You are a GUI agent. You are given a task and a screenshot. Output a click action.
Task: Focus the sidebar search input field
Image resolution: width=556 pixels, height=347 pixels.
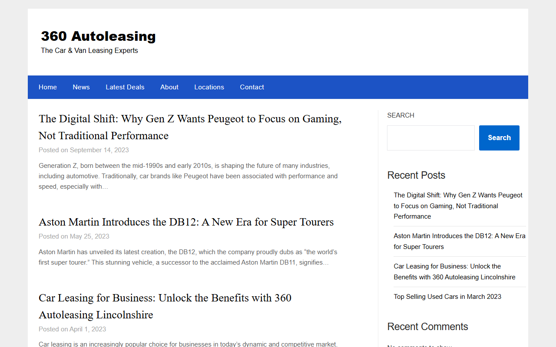click(431, 138)
